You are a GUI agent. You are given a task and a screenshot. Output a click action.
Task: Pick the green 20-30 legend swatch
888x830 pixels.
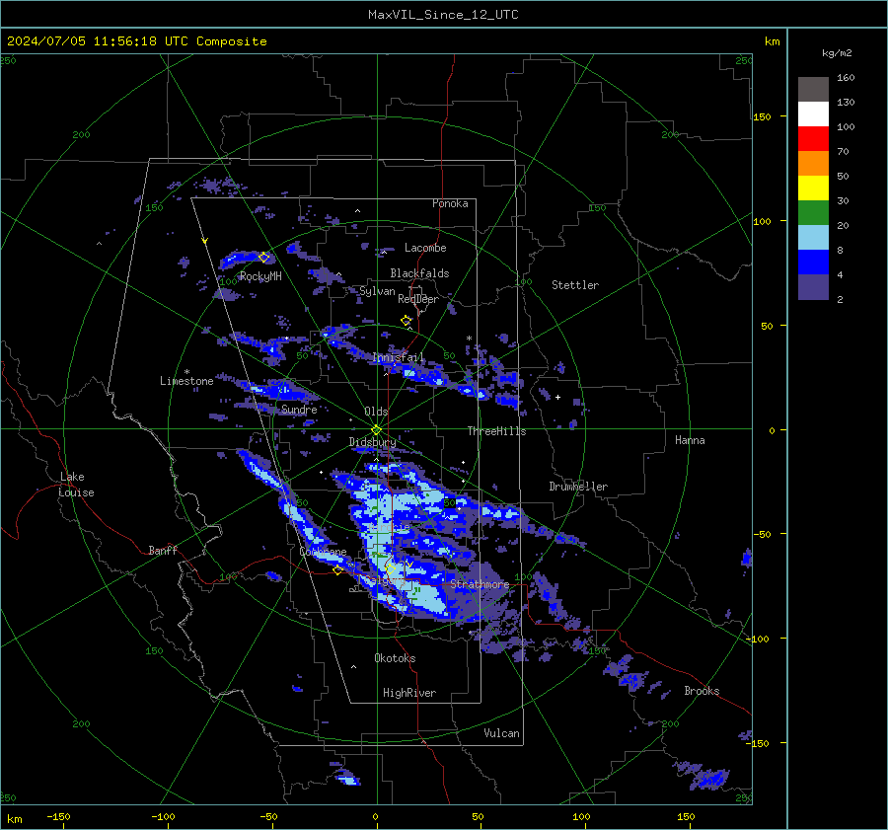813,212
